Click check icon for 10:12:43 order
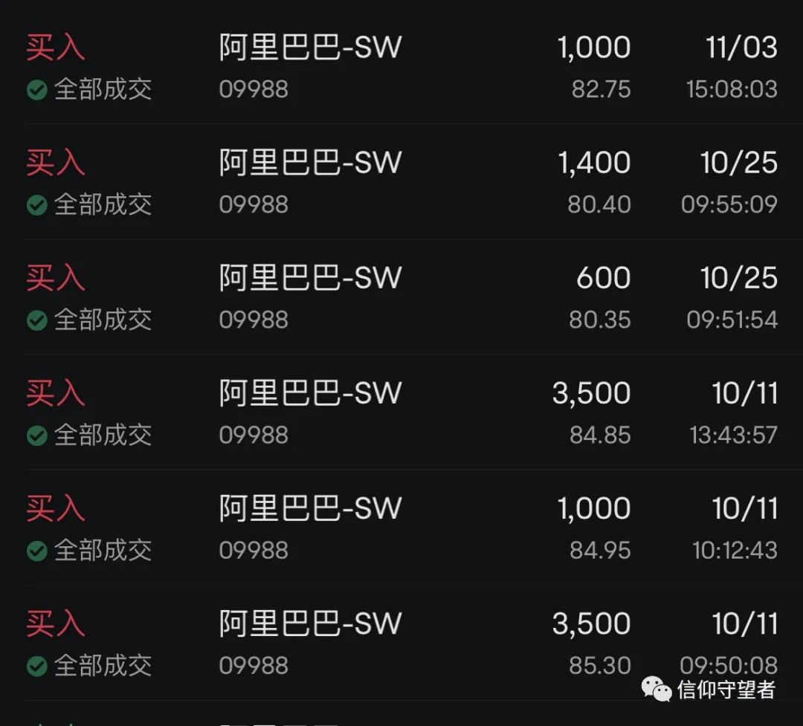 [x=37, y=551]
